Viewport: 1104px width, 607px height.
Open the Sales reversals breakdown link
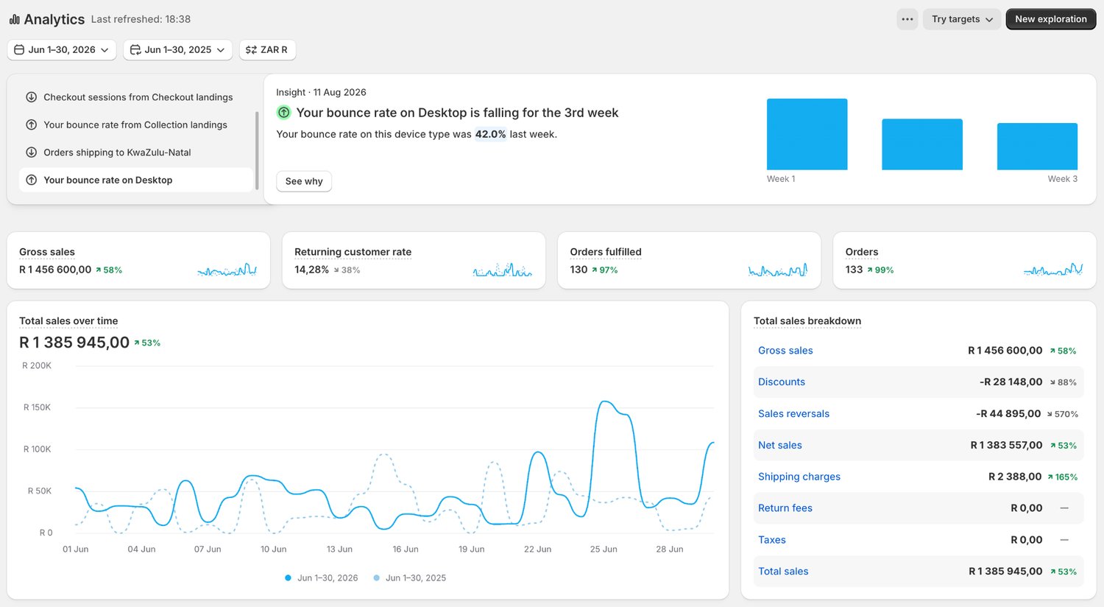pyautogui.click(x=793, y=414)
